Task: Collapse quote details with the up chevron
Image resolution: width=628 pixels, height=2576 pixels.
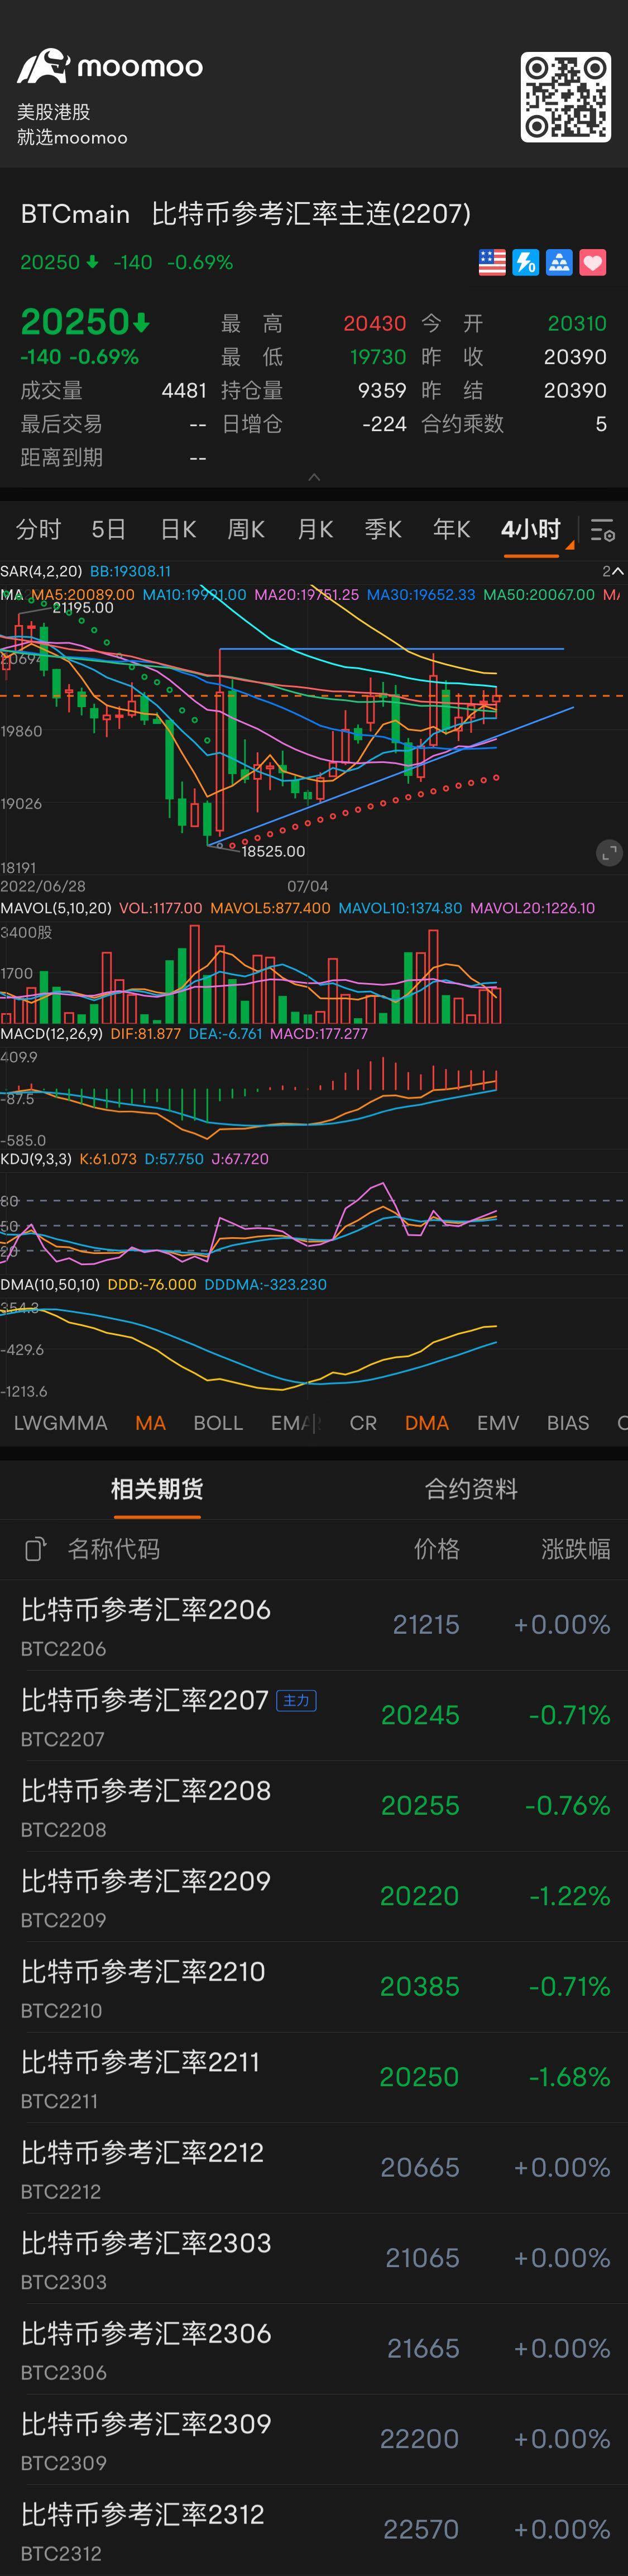Action: (314, 477)
